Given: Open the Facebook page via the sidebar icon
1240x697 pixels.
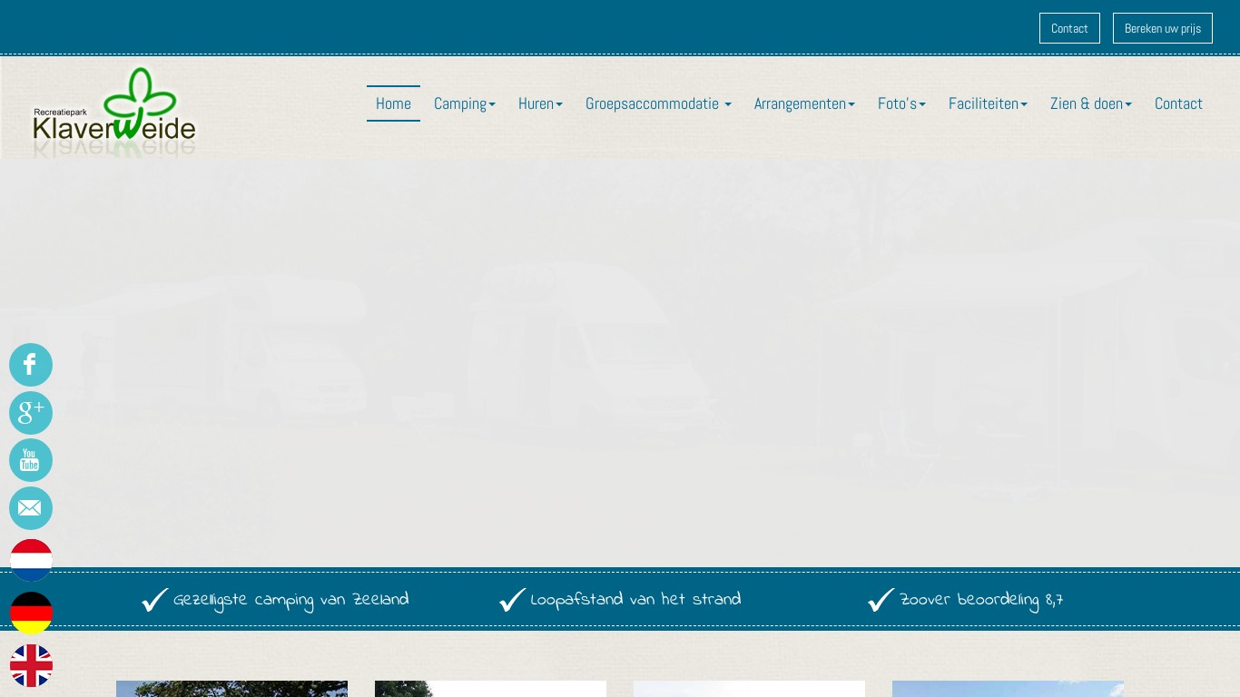Looking at the screenshot, I should [x=30, y=364].
